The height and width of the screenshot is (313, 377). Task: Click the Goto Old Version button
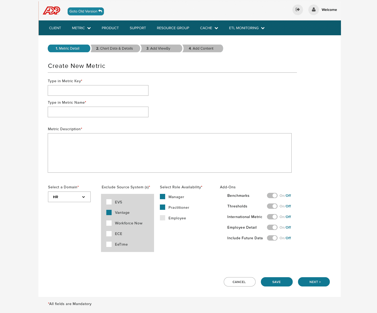pyautogui.click(x=86, y=11)
